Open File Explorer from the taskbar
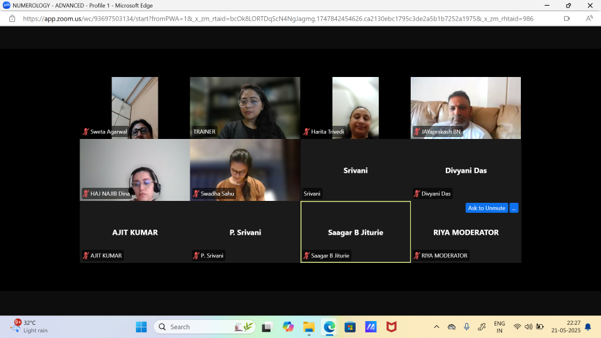The image size is (601, 338). [x=309, y=327]
